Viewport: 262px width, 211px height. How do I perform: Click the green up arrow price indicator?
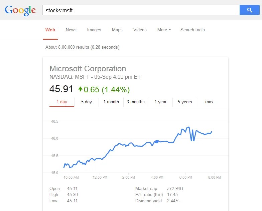80,89
